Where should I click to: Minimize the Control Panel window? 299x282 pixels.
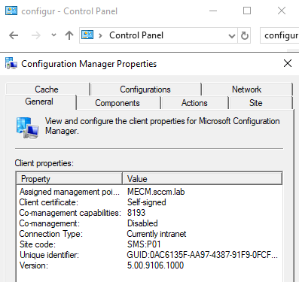(213, 11)
